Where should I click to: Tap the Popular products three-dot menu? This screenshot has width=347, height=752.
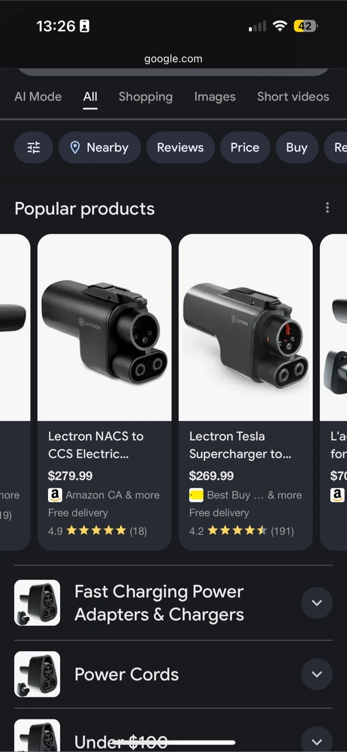(x=328, y=208)
